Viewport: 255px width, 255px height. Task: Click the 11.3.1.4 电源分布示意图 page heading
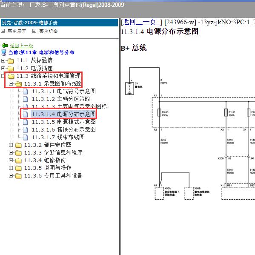coord(160,32)
